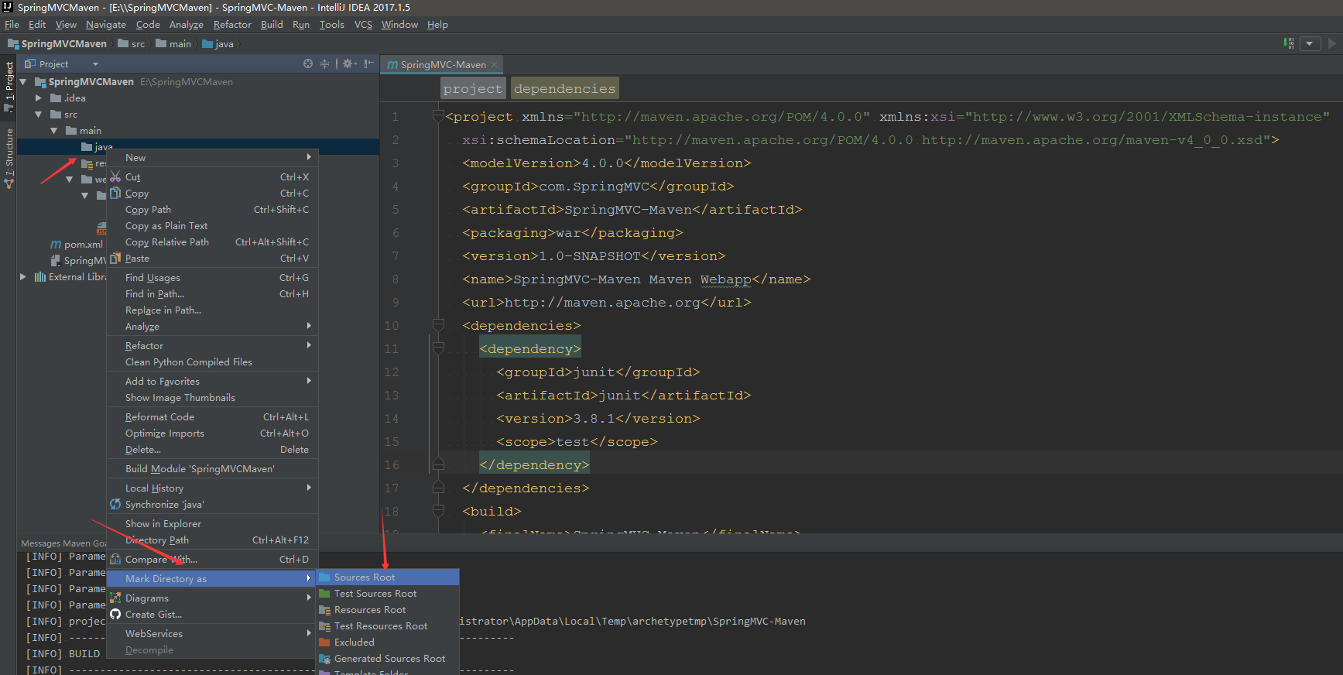This screenshot has width=1343, height=675.
Task: Click the Make Project build icon
Action: point(1289,43)
